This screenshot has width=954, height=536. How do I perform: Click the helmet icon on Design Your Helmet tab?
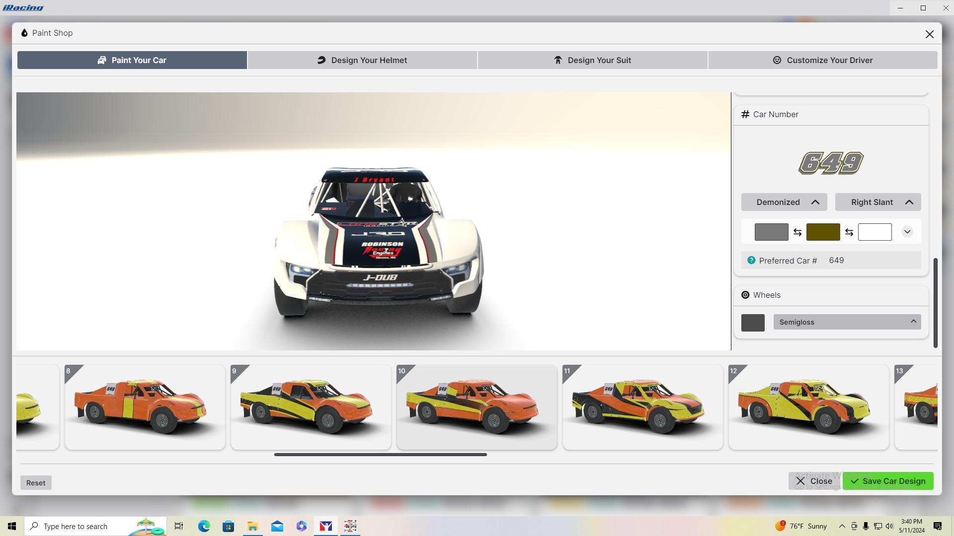pyautogui.click(x=321, y=60)
